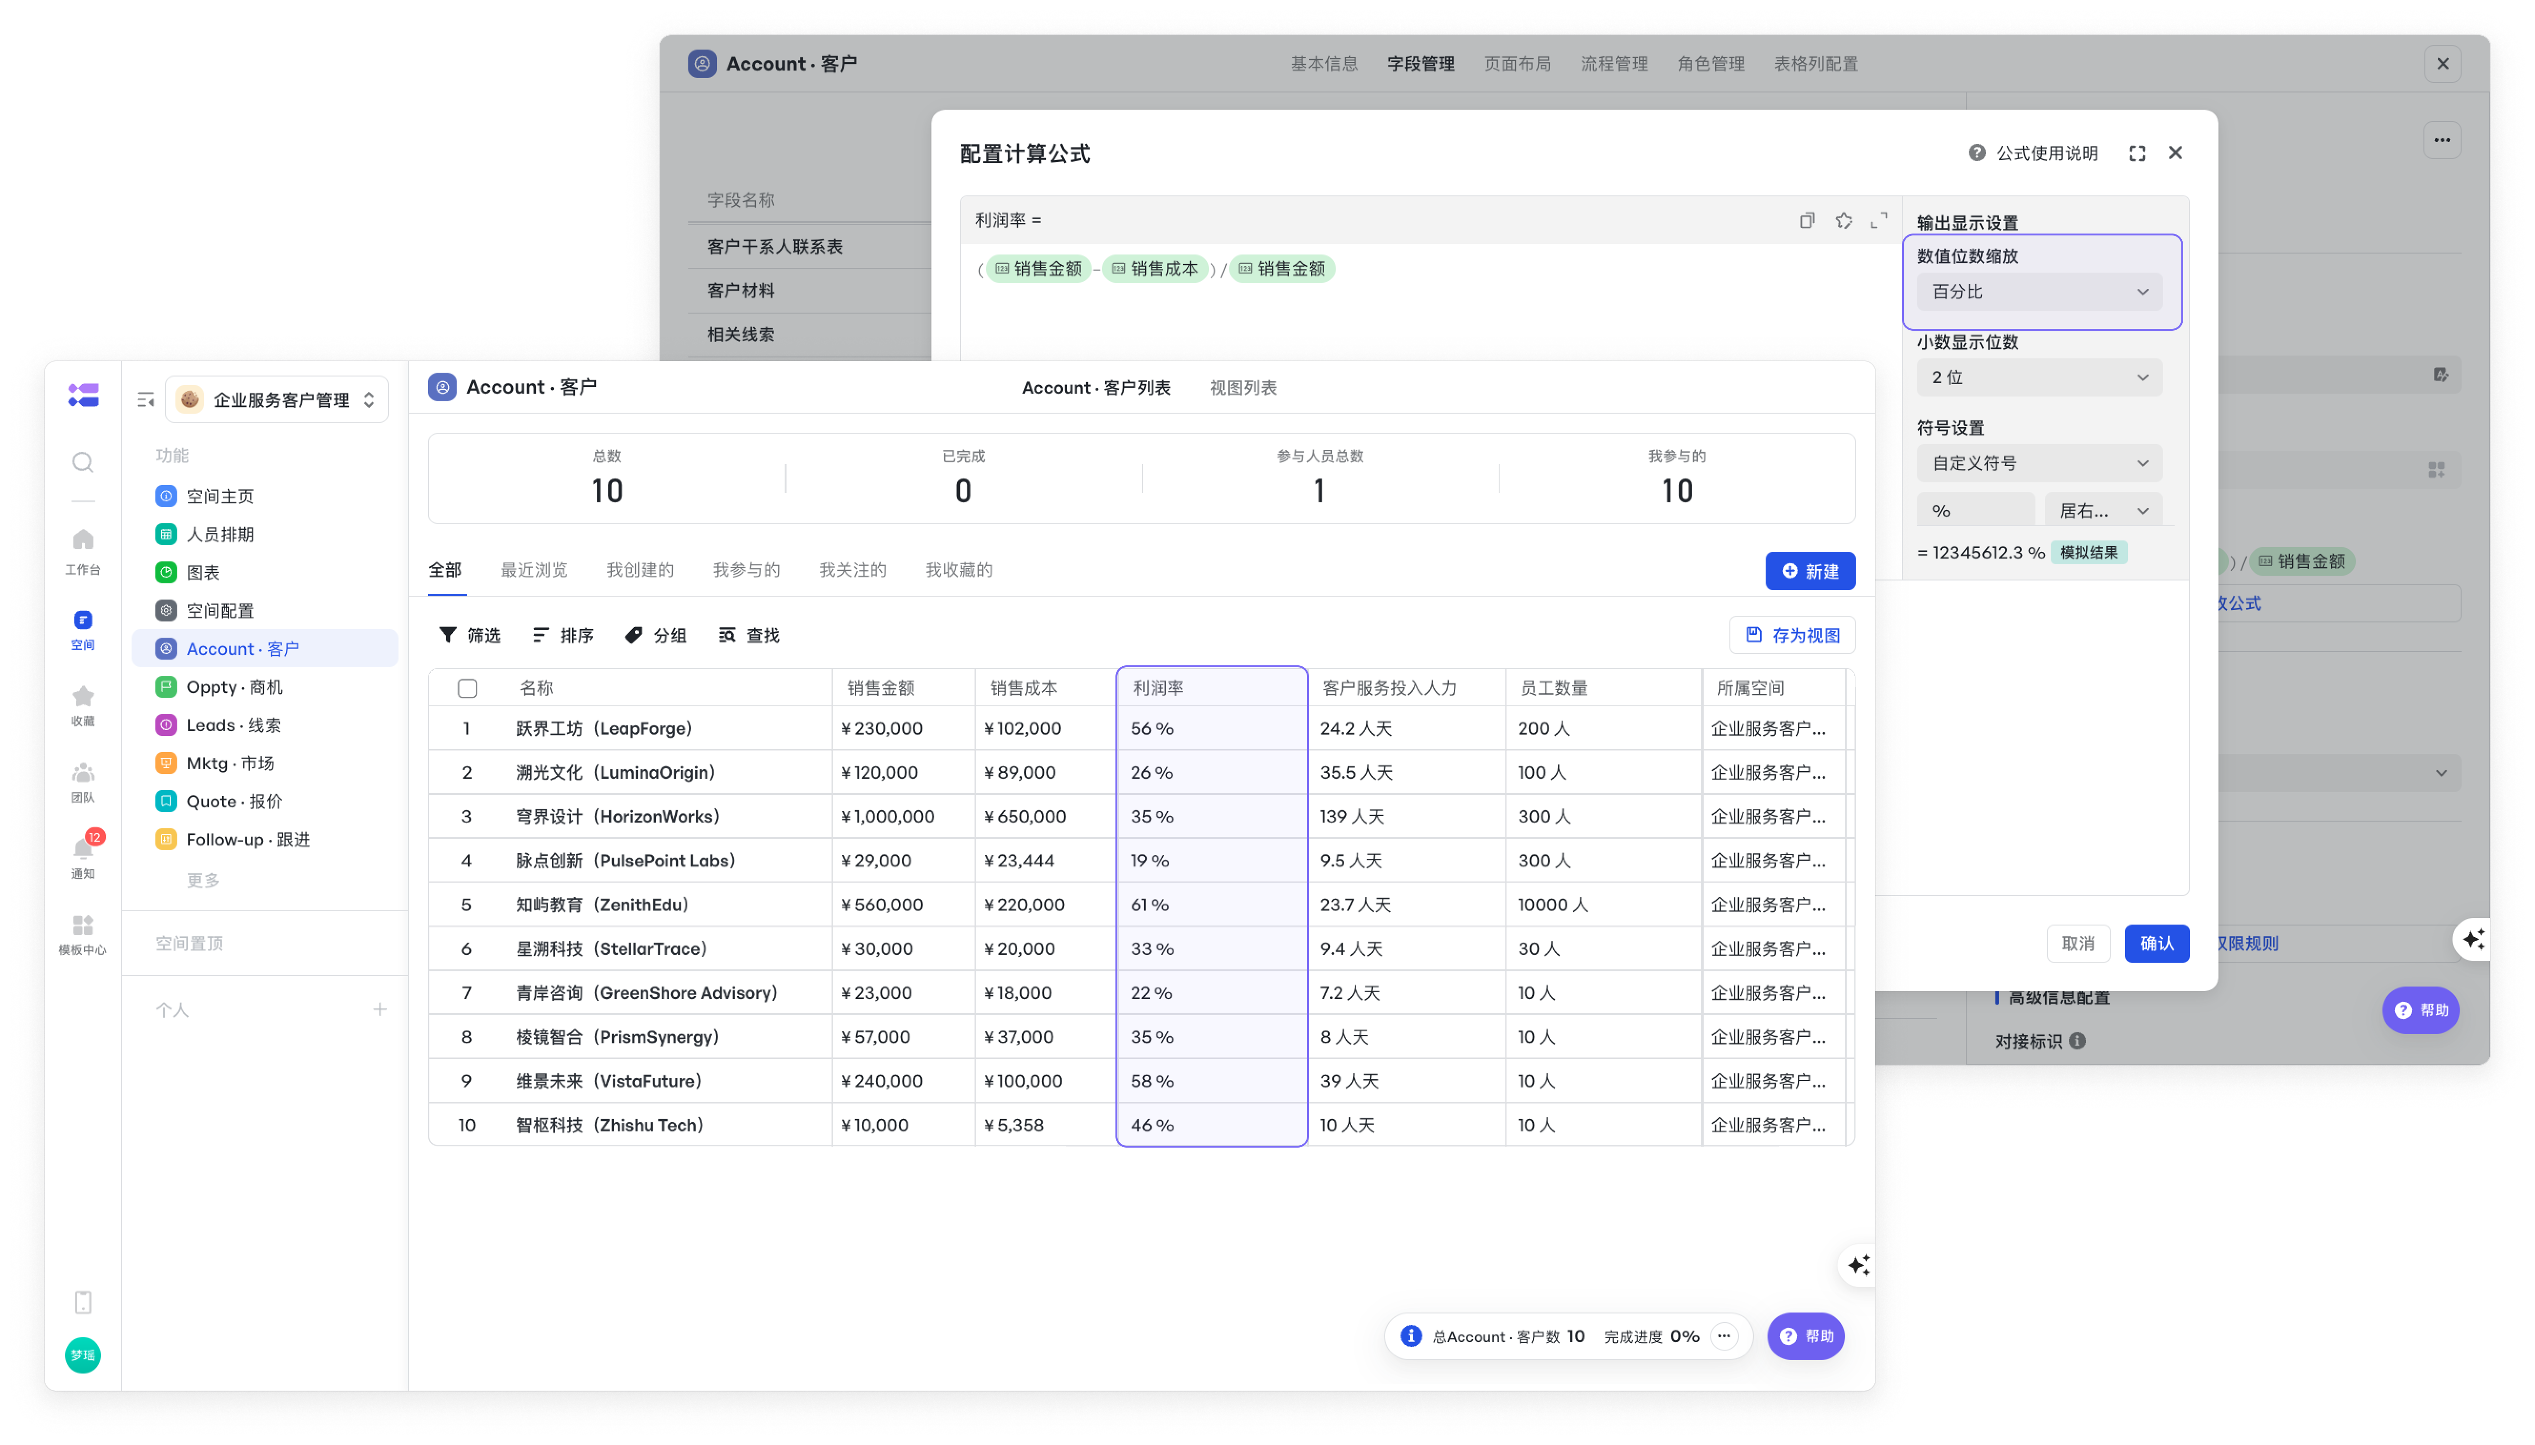Click the mobile device icon in left rail
This screenshot has width=2535, height=1445.
(x=82, y=1302)
